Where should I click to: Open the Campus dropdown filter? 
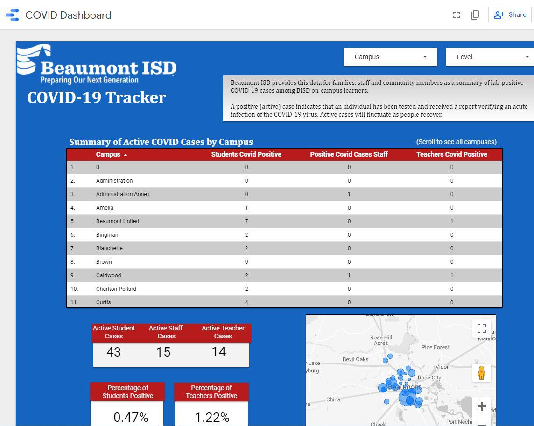390,57
